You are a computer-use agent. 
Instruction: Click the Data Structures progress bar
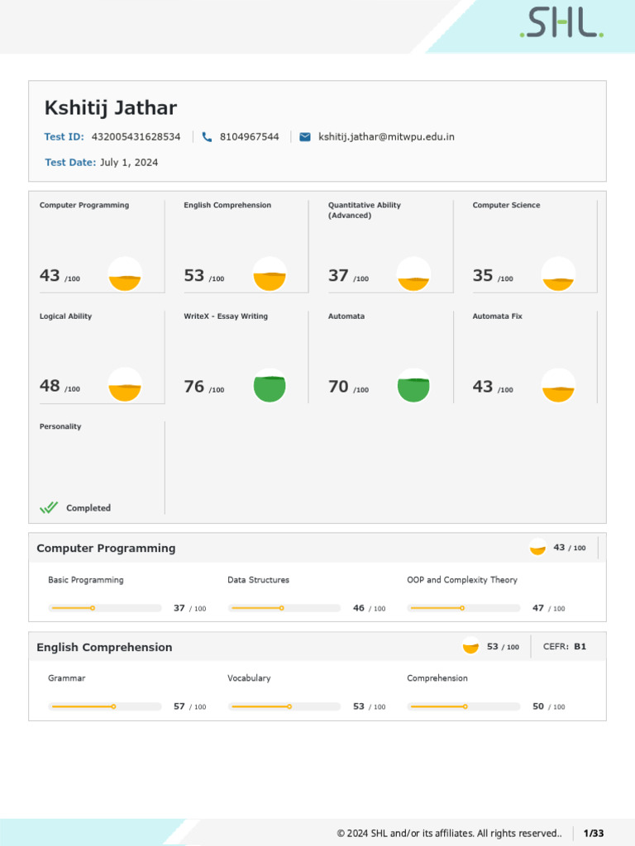pos(284,608)
